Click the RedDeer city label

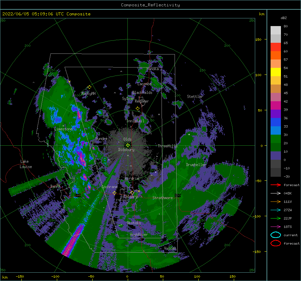[x=142, y=101]
